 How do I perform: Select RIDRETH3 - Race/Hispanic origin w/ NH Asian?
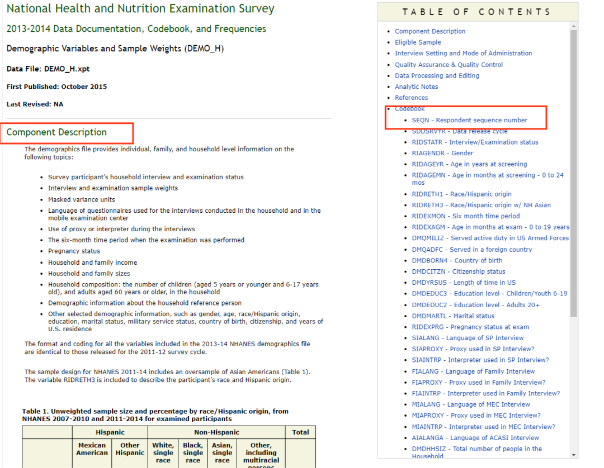point(482,205)
